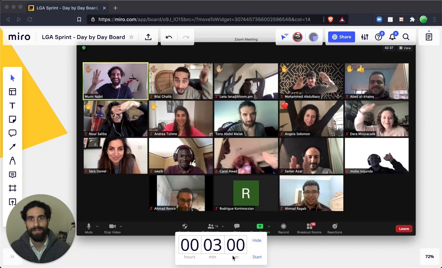This screenshot has width=442, height=268.
Task: Open the help question mark menu
Action: tap(378, 37)
